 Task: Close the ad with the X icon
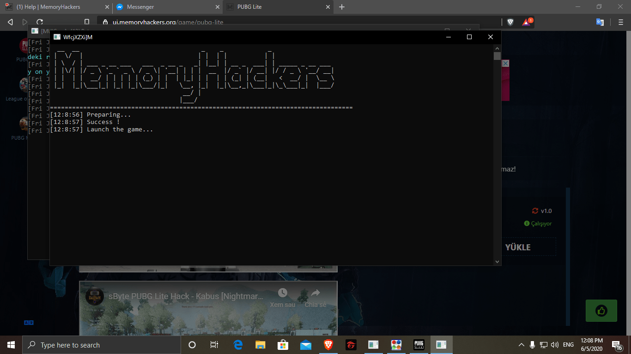click(505, 63)
